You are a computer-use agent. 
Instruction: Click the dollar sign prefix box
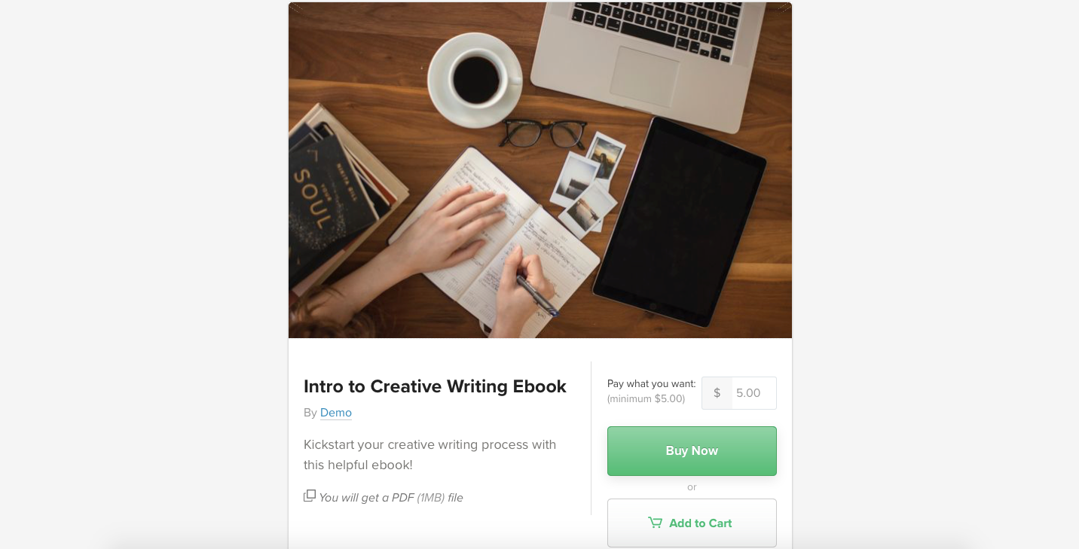717,393
